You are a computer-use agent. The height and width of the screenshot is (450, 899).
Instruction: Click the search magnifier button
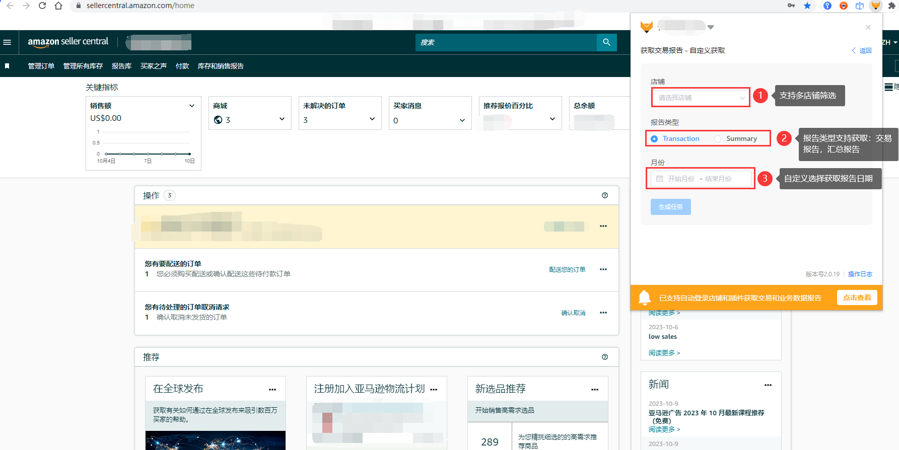[x=606, y=42]
